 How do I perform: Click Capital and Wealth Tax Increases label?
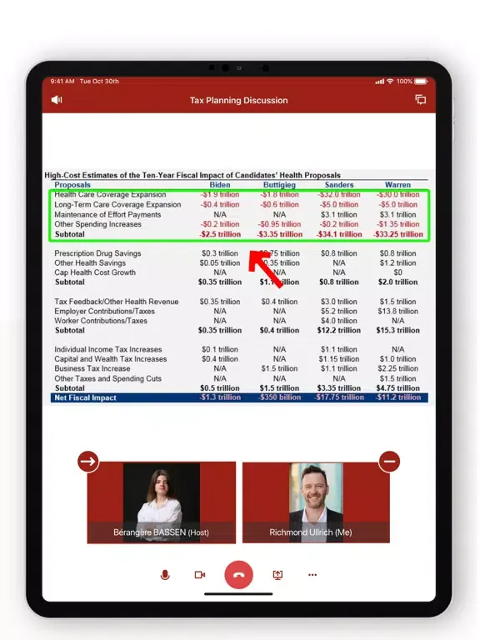(x=111, y=359)
